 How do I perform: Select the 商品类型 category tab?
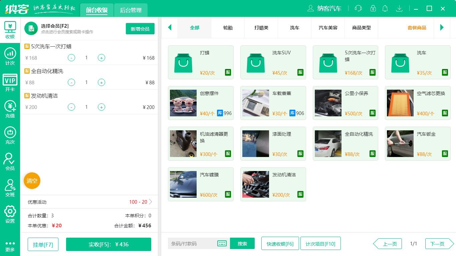point(362,28)
